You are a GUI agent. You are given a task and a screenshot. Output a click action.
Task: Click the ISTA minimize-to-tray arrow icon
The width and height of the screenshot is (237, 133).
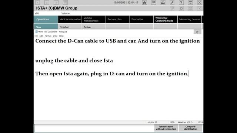pyautogui.click(x=190, y=3)
